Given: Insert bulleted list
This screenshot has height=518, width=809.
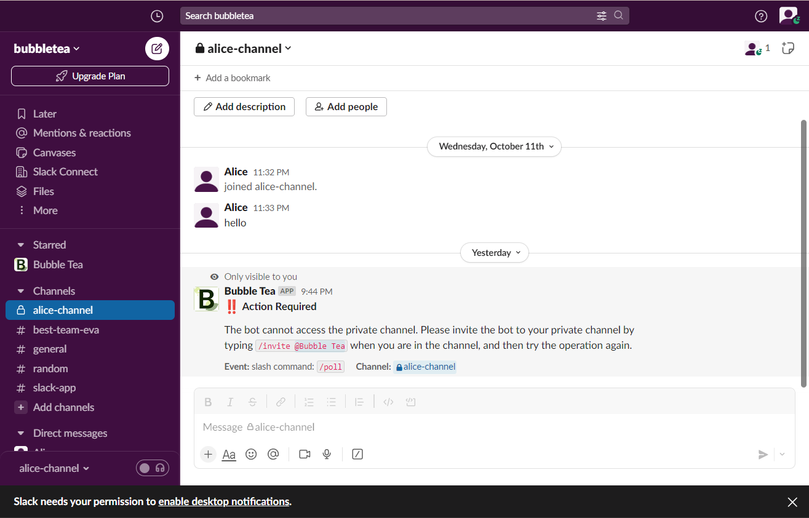Looking at the screenshot, I should (x=331, y=402).
